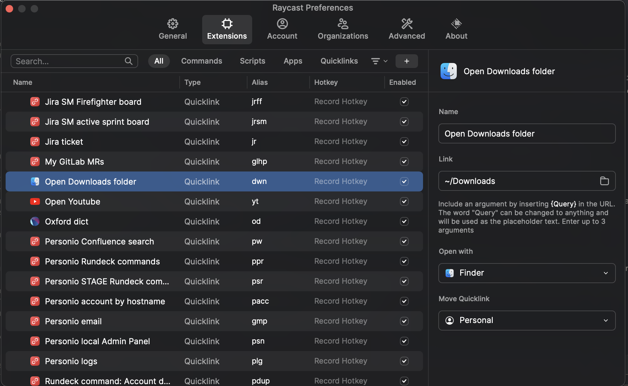628x386 pixels.
Task: Click Record Hotkey for My GitLab MRs
Action: tap(341, 162)
